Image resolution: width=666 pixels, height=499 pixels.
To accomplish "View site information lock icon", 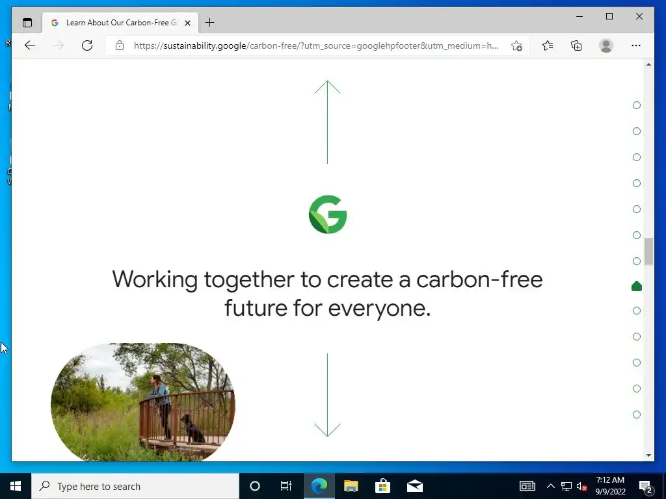I will [120, 45].
